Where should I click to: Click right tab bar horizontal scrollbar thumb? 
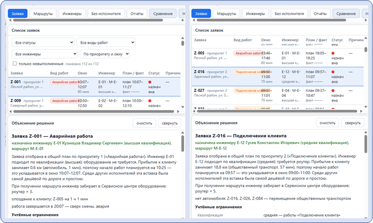[271, 20]
